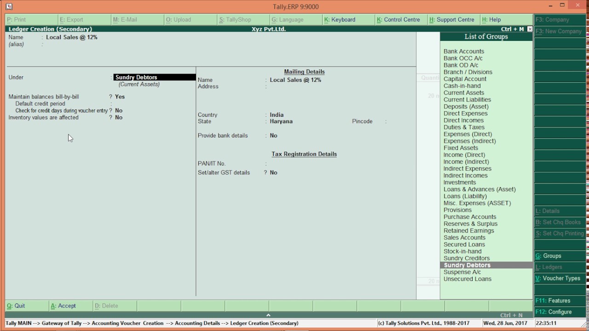Toggle Provide bank details value No
Viewport: 589px width, 331px height.
(274, 136)
